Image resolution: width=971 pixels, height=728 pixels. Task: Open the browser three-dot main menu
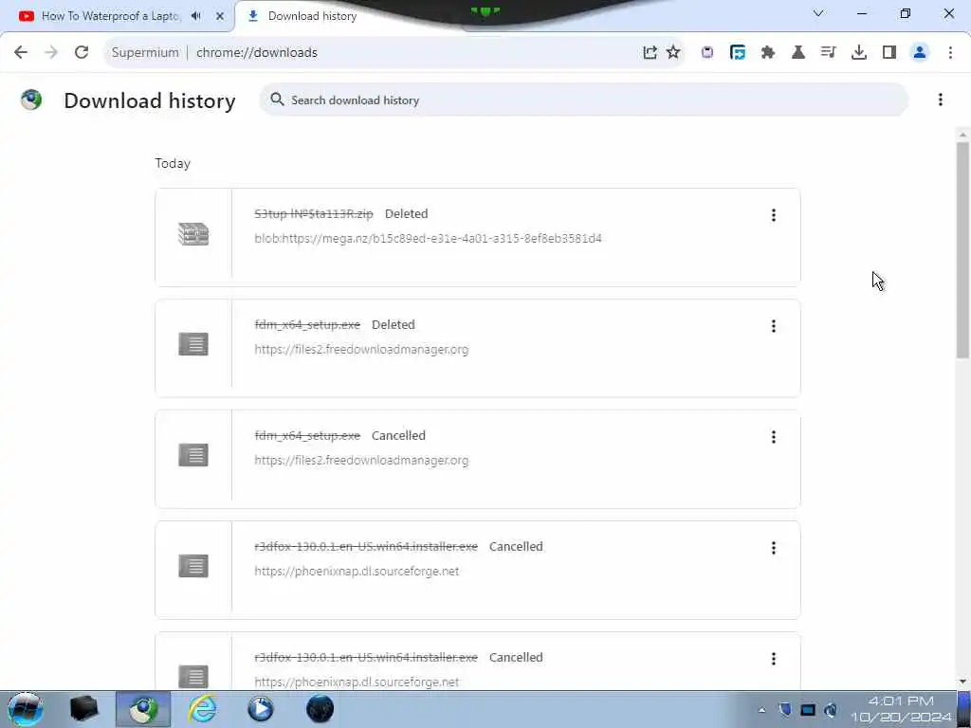tap(950, 53)
